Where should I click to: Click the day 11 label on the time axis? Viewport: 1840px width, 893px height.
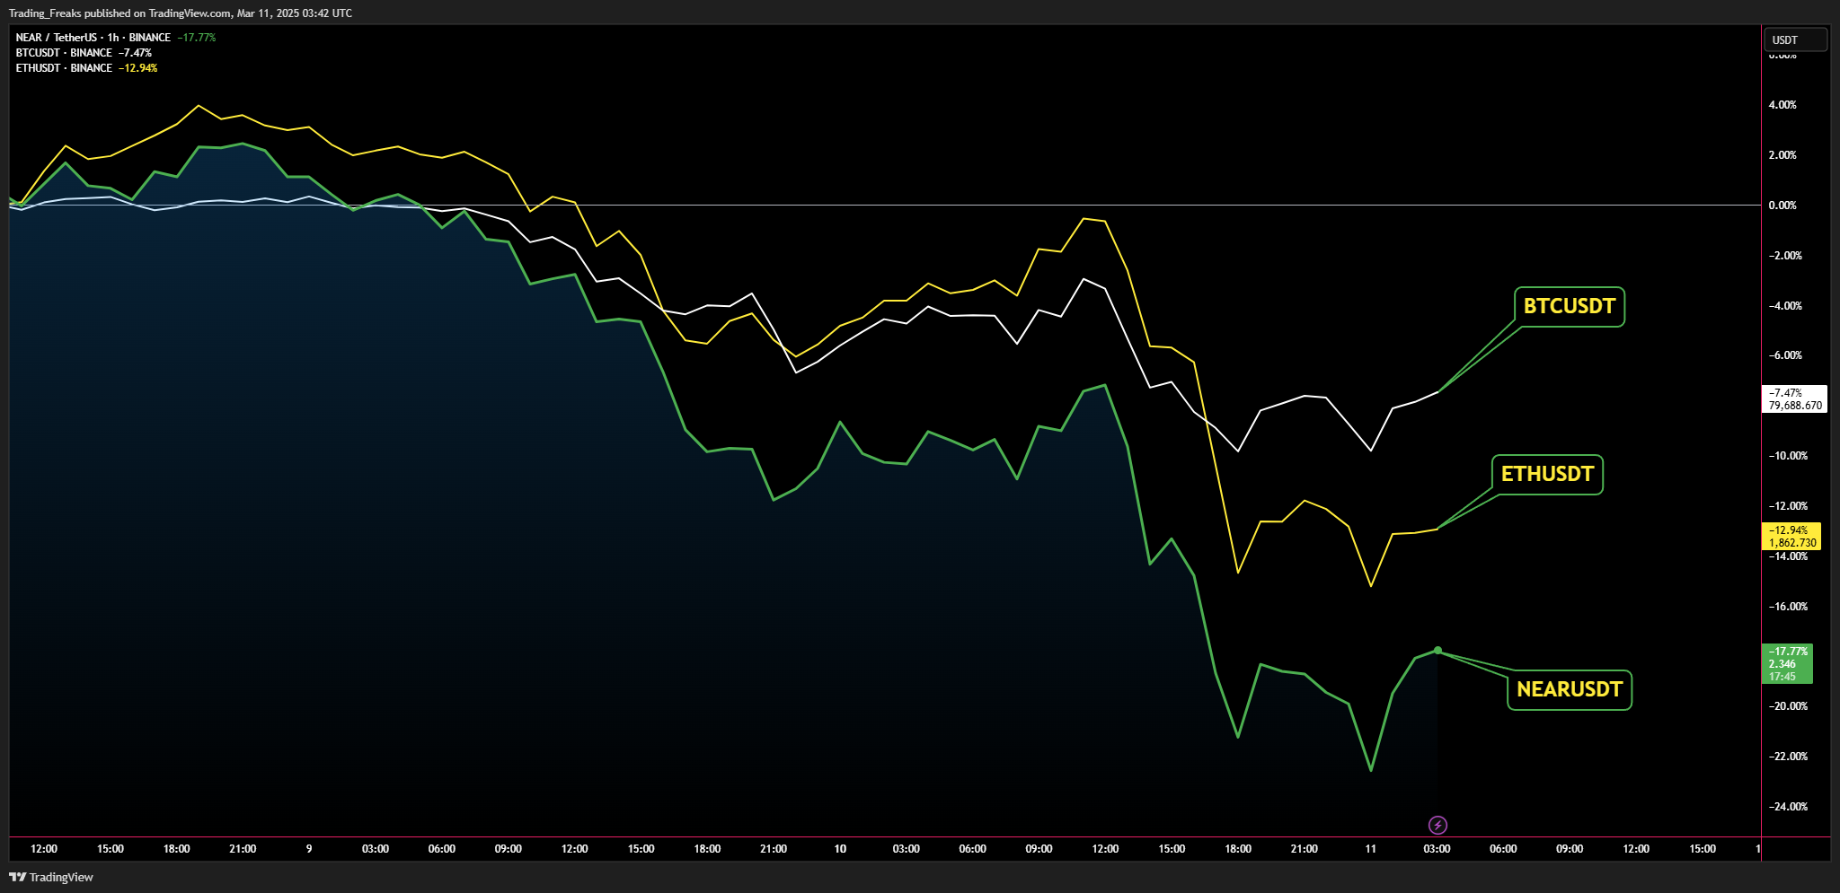tap(1371, 849)
